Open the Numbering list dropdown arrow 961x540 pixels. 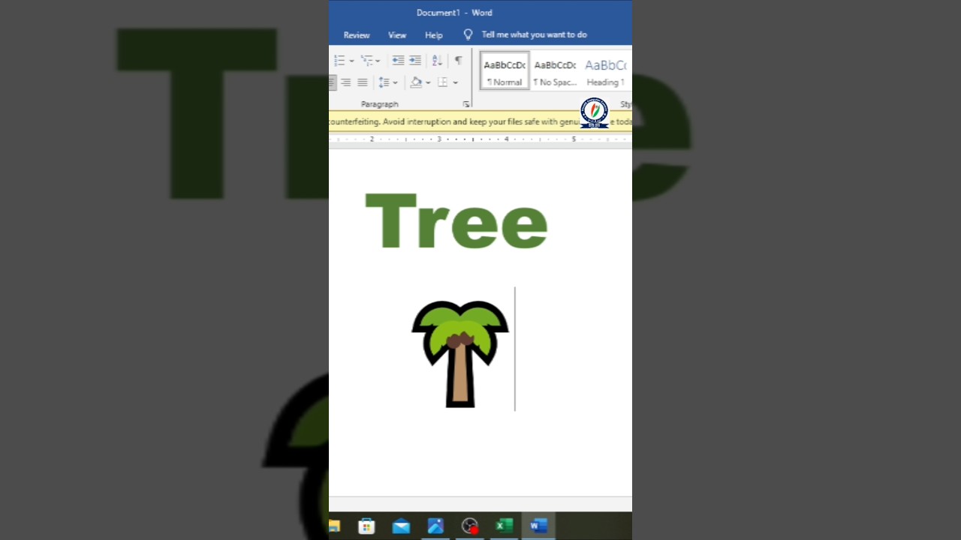coord(351,61)
